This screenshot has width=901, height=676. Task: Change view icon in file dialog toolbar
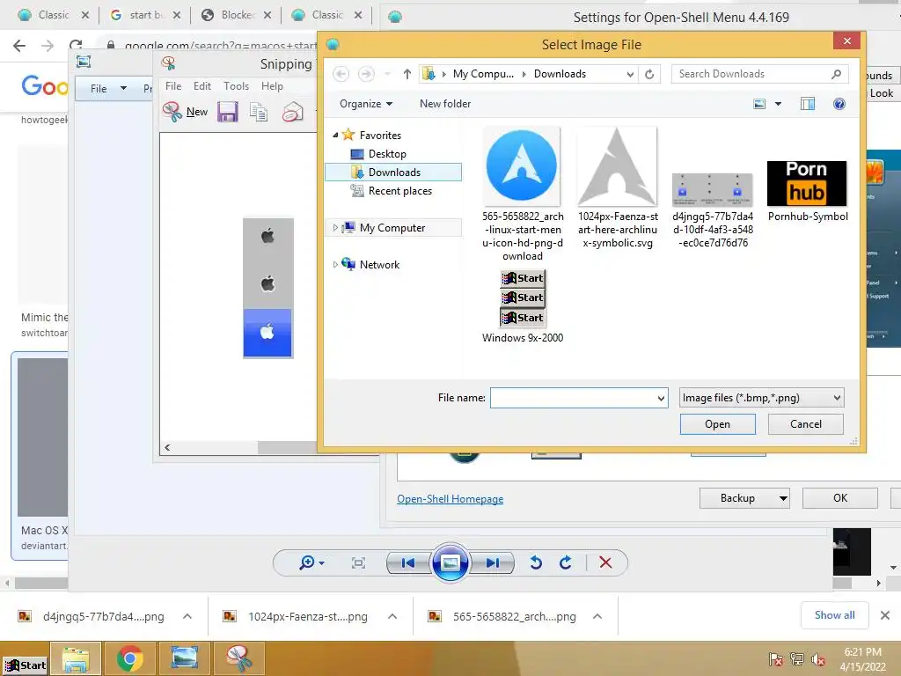point(759,104)
